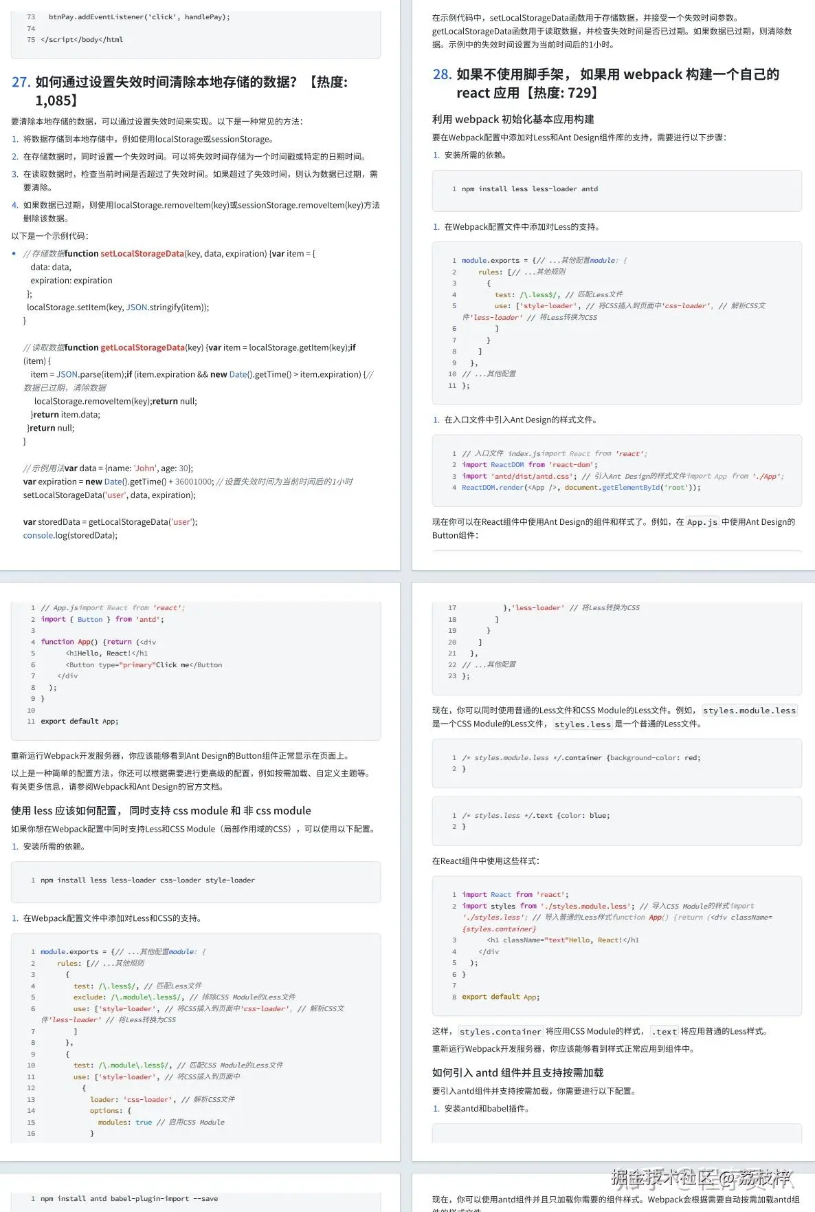The image size is (815, 1212).
Task: Click list item starting "如果数据已过期，则使用localStorage.removeItem"
Action: click(x=201, y=211)
